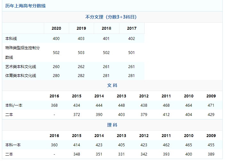Click the 特殊类型招生控制分数线 row label

[23, 52]
